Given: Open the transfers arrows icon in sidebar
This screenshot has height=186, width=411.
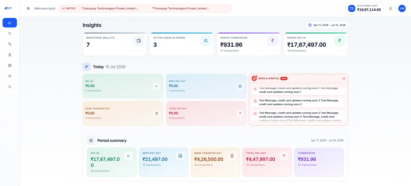Looking at the screenshot, I should click(10, 33).
